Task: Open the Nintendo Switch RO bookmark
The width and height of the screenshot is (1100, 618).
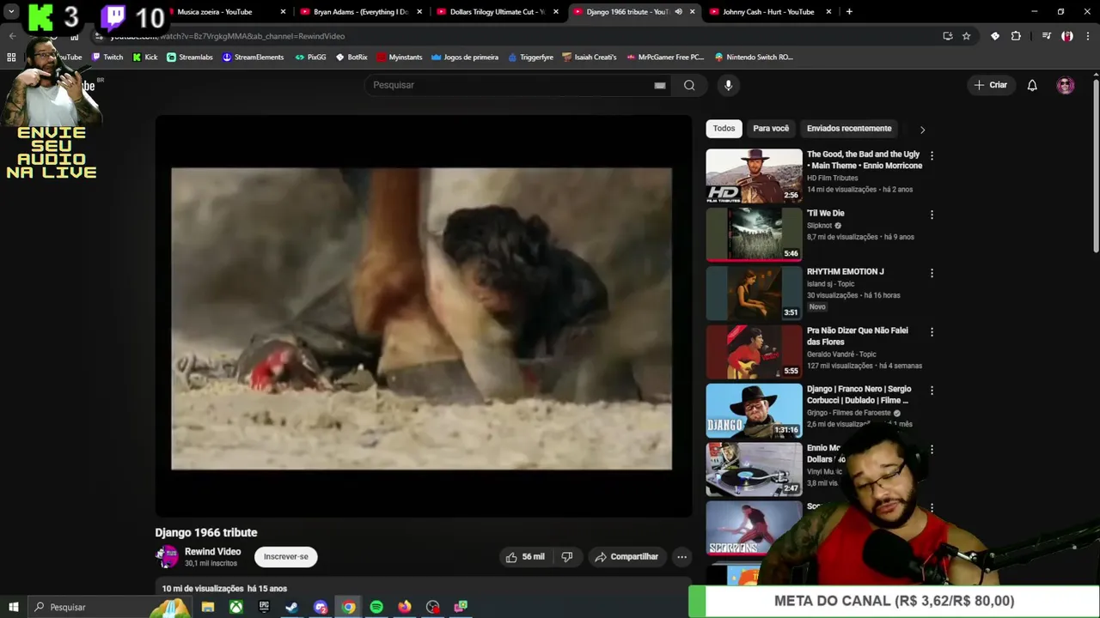Action: [754, 58]
